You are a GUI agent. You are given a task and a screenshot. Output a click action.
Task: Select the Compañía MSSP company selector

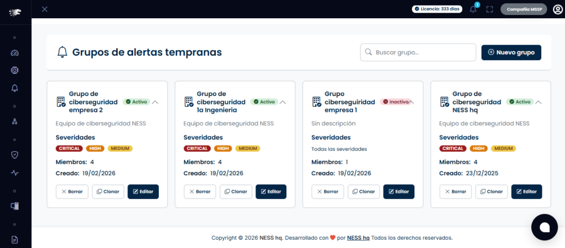point(524,9)
